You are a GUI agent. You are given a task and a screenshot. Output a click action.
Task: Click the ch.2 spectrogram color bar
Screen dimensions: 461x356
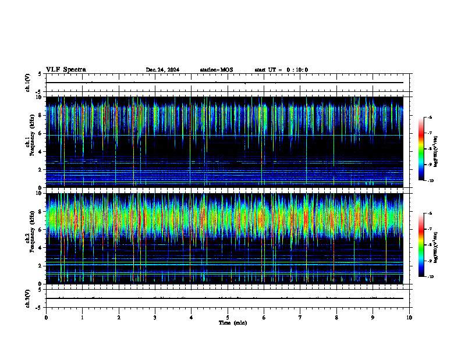coord(421,245)
